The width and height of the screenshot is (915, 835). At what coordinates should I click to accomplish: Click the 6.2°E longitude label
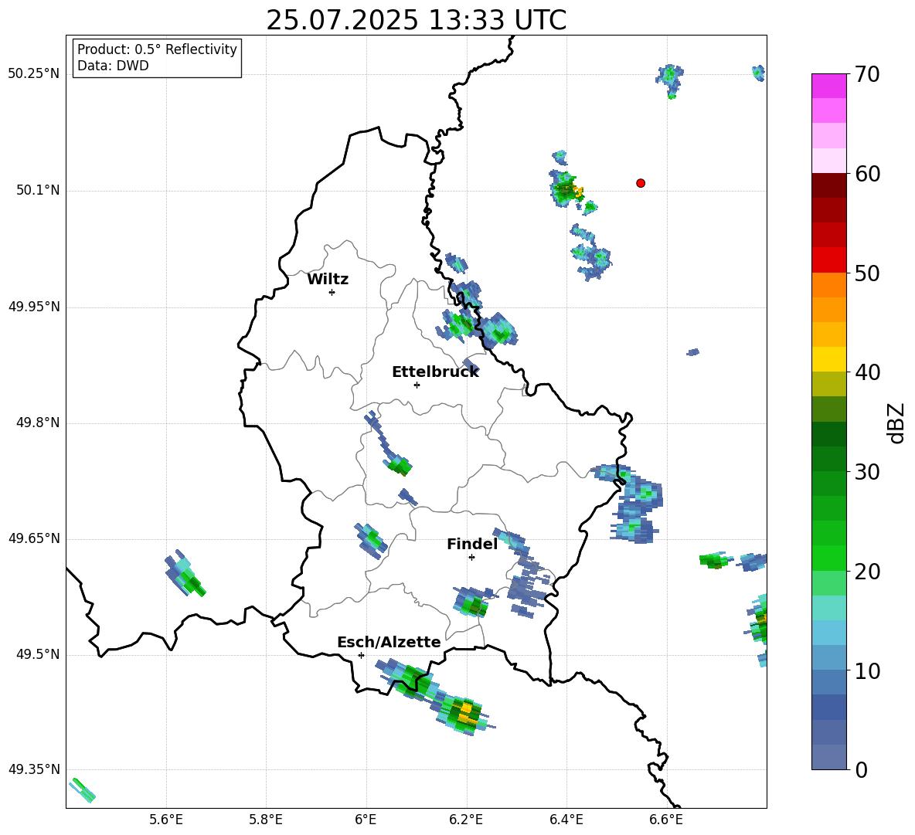pos(466,820)
